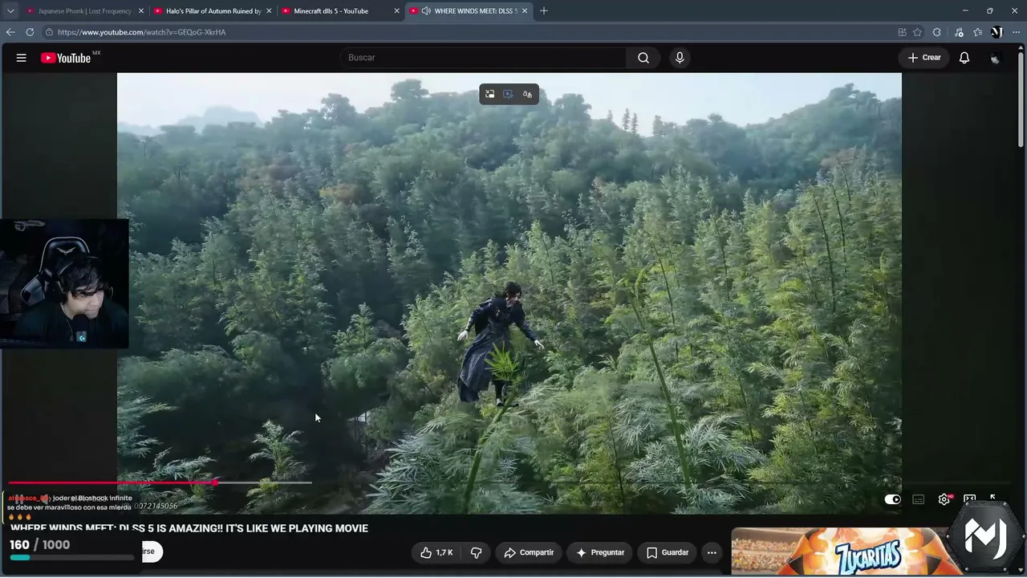Mute the Where Winds Meet tab audio

tap(426, 11)
